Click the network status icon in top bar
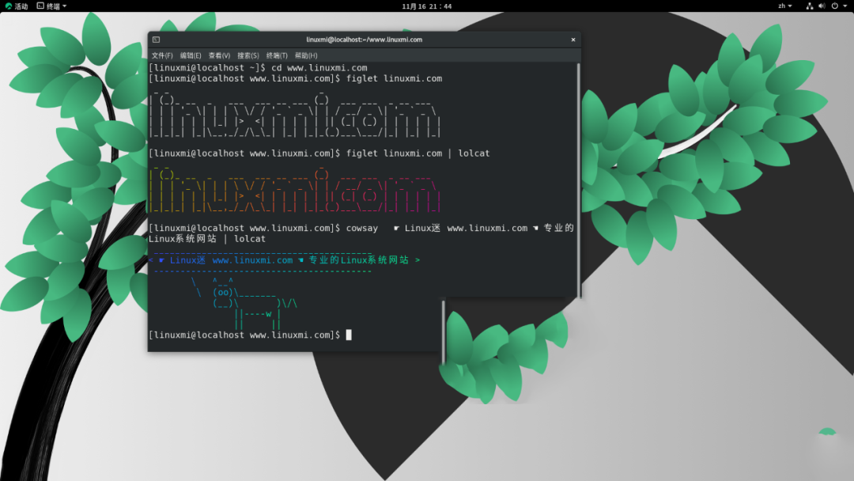Viewport: 854px width, 481px height. point(810,6)
